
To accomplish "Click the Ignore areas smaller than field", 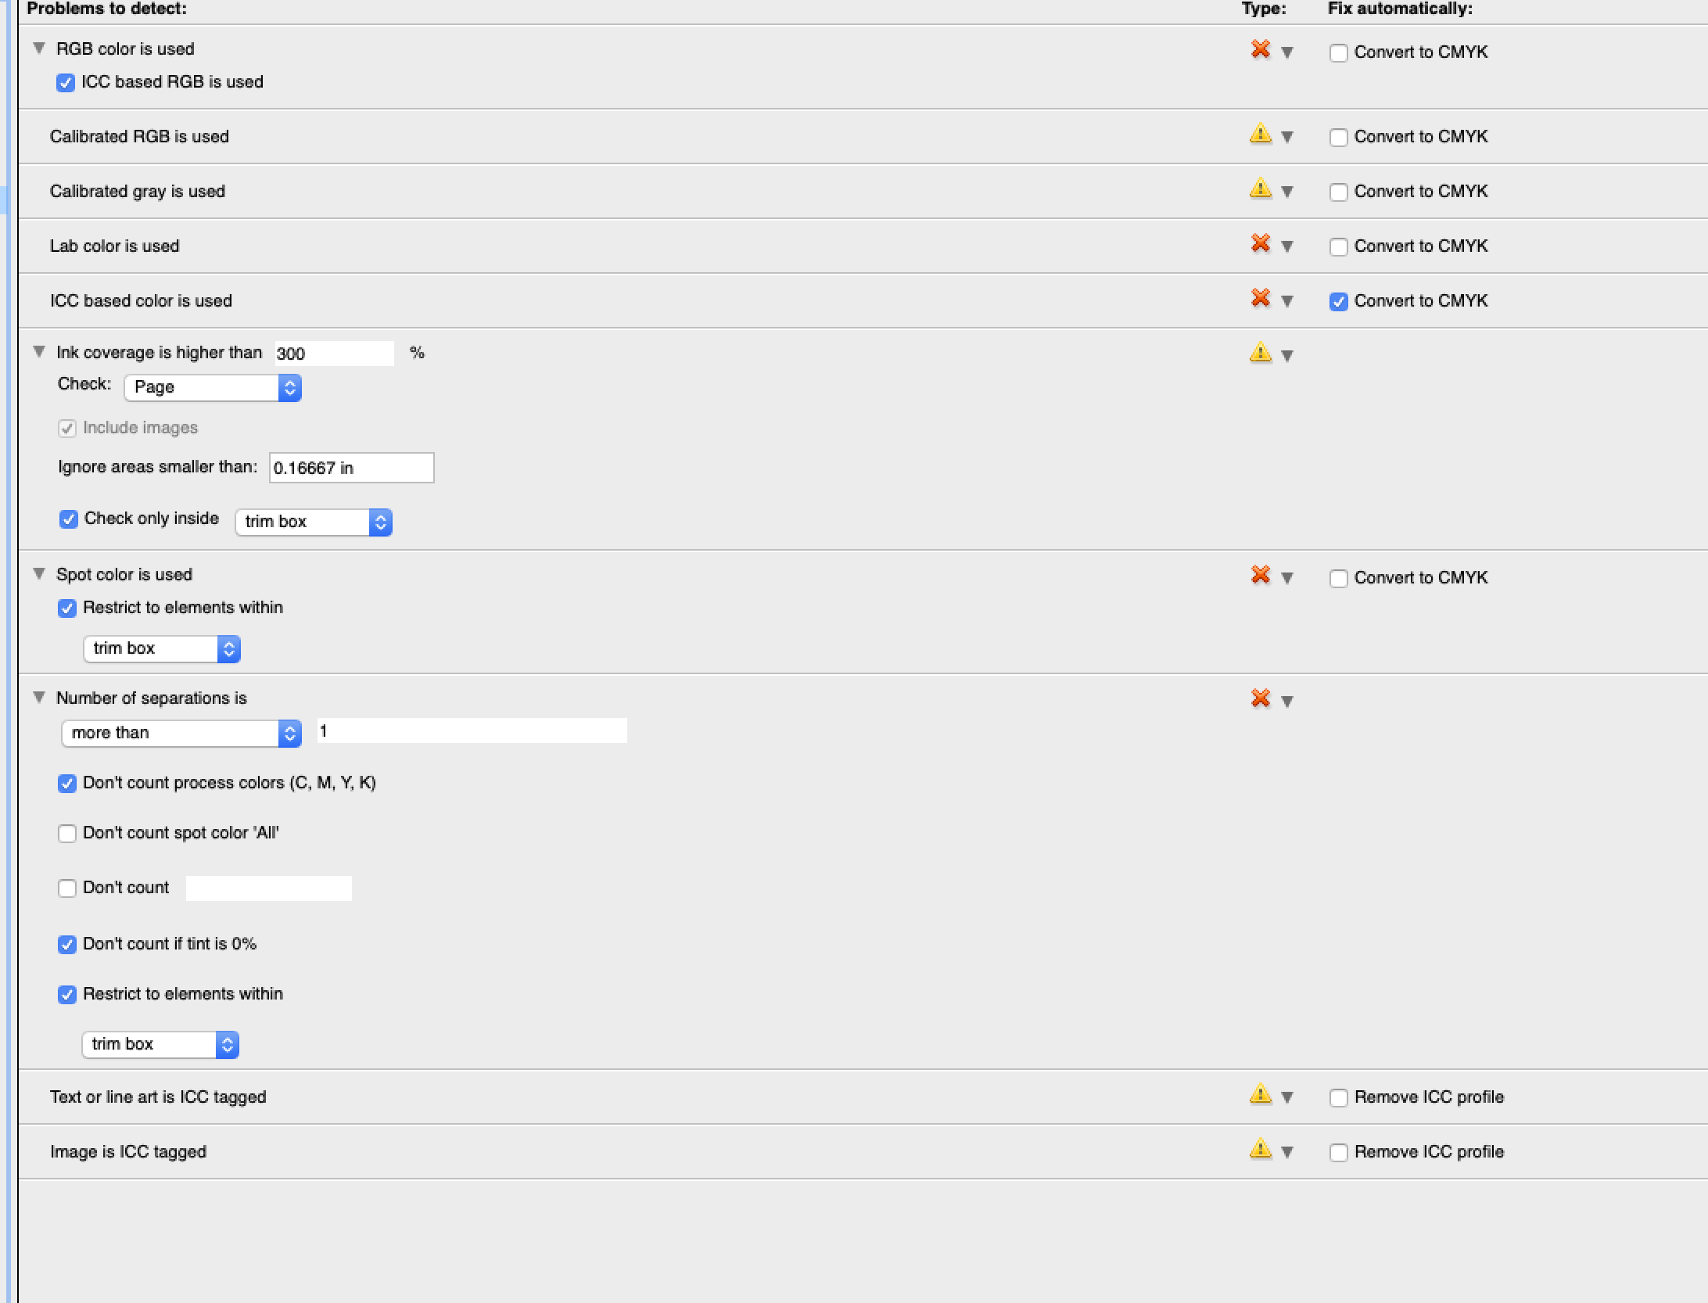I will [351, 468].
